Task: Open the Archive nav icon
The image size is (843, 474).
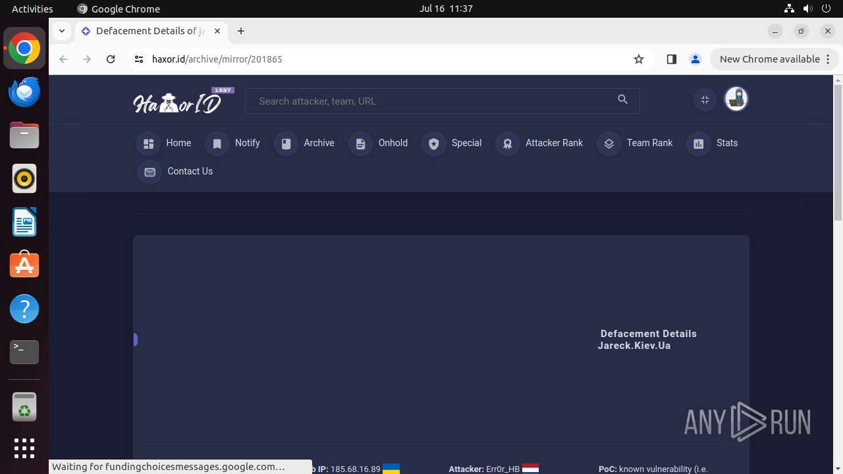Action: [x=286, y=144]
